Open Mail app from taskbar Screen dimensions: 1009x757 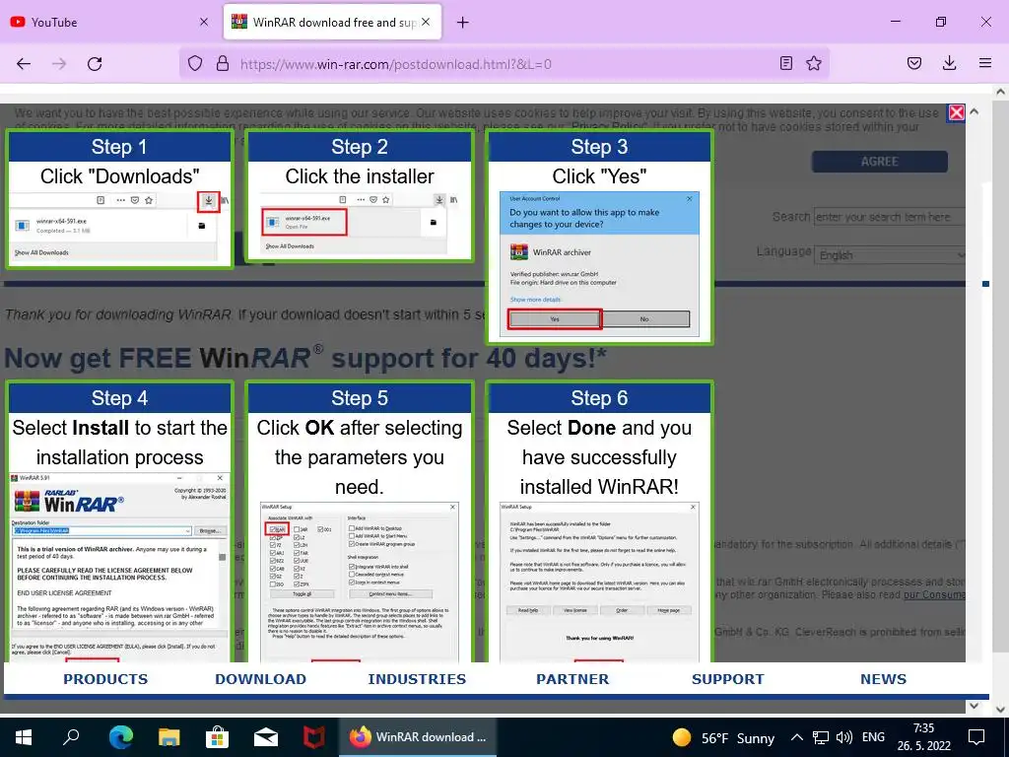[266, 737]
